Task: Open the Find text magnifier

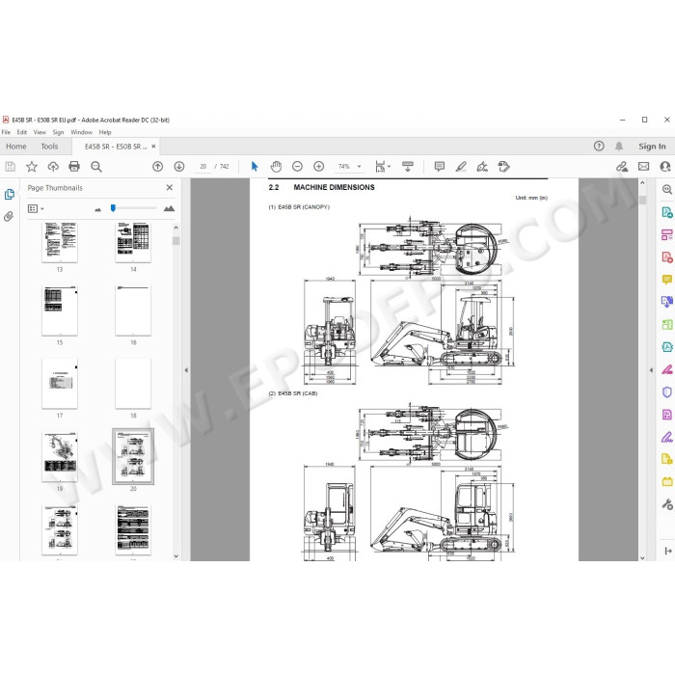Action: [x=96, y=166]
